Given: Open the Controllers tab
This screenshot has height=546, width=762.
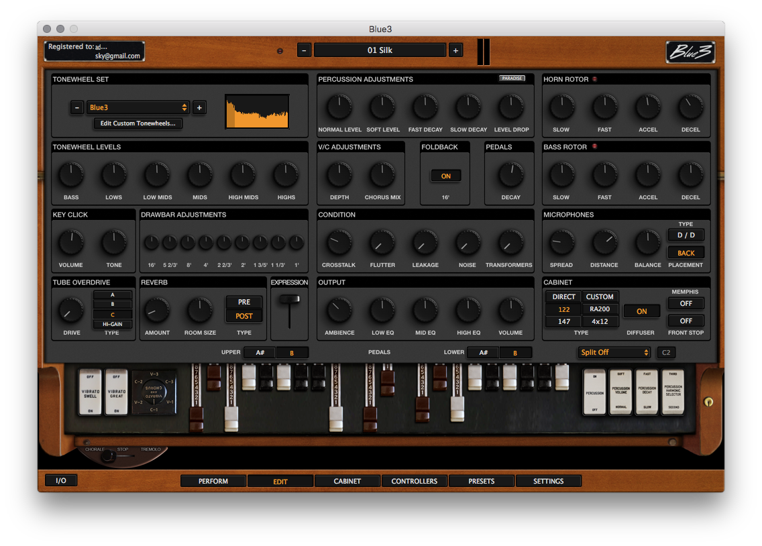Looking at the screenshot, I should tap(414, 481).
